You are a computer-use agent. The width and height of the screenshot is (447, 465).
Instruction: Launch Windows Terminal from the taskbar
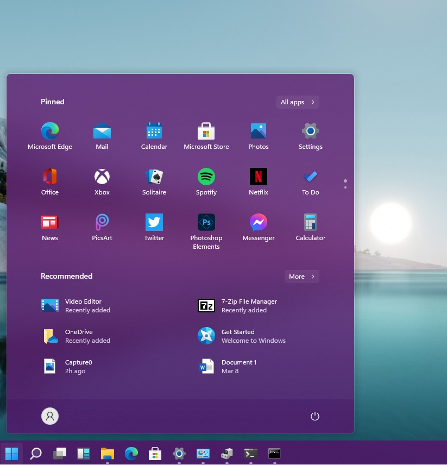point(250,453)
